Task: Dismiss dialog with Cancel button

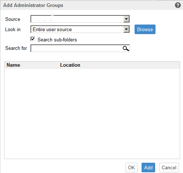Action: click(x=169, y=168)
